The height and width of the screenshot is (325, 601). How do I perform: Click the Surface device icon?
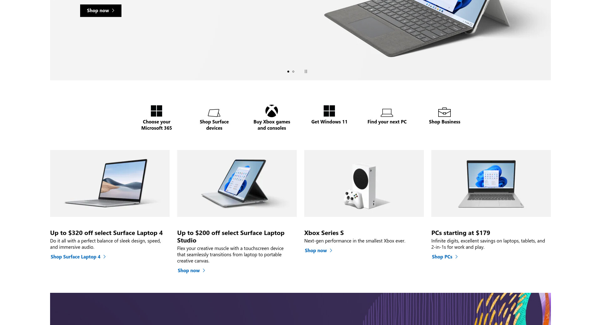click(214, 112)
